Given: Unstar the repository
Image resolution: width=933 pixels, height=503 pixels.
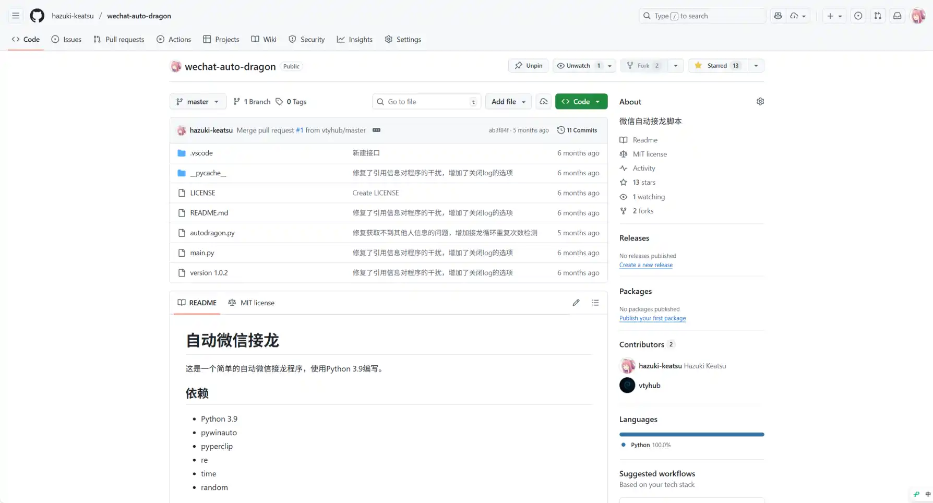Looking at the screenshot, I should point(717,65).
